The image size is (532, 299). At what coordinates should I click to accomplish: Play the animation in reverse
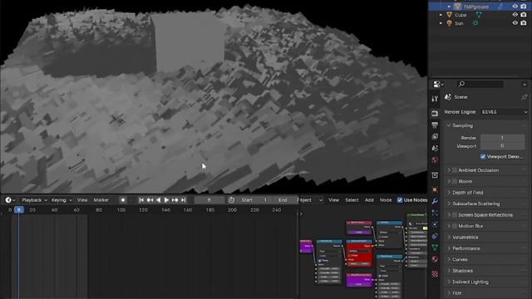point(158,200)
